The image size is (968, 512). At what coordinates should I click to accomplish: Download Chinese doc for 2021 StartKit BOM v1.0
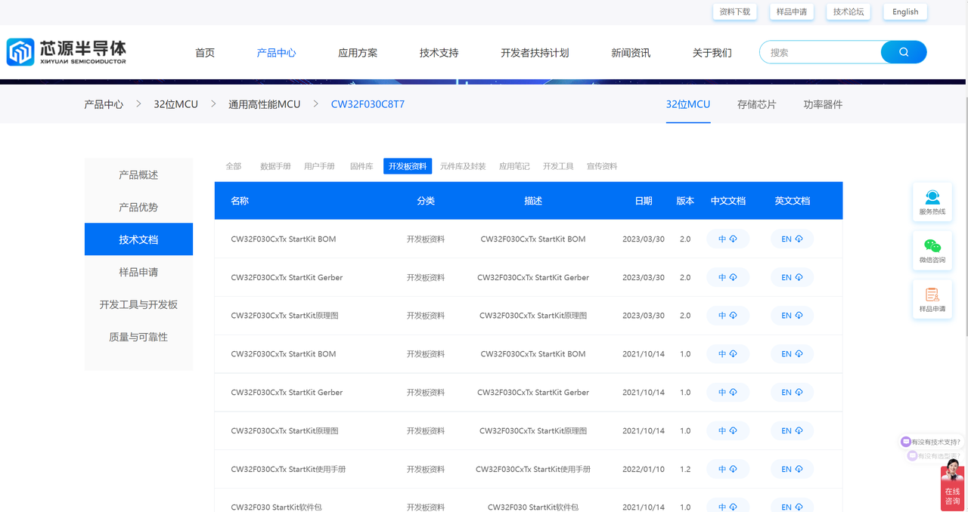click(728, 353)
